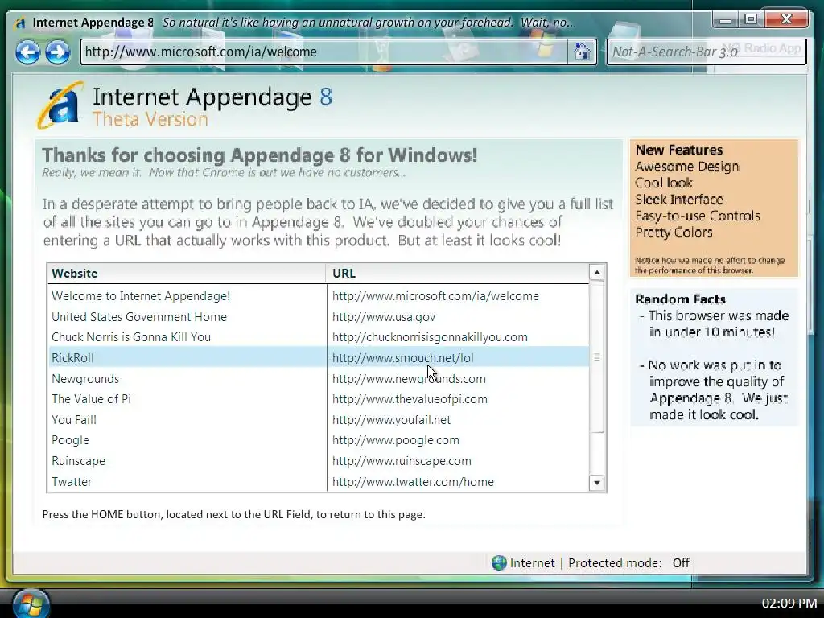Click the Not-A-Search-Bar 3.0 field

click(707, 51)
